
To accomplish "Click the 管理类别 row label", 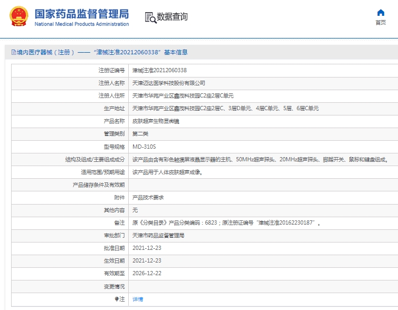I will pos(114,134).
